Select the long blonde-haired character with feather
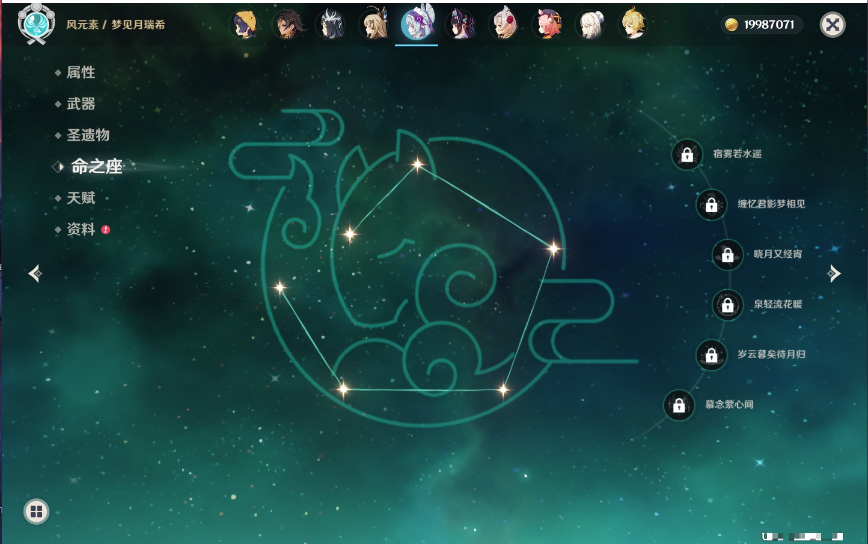This screenshot has height=544, width=868. pyautogui.click(x=374, y=25)
